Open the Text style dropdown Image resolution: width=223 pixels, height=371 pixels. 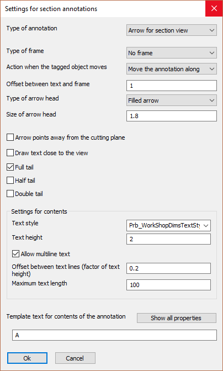pyautogui.click(x=168, y=225)
